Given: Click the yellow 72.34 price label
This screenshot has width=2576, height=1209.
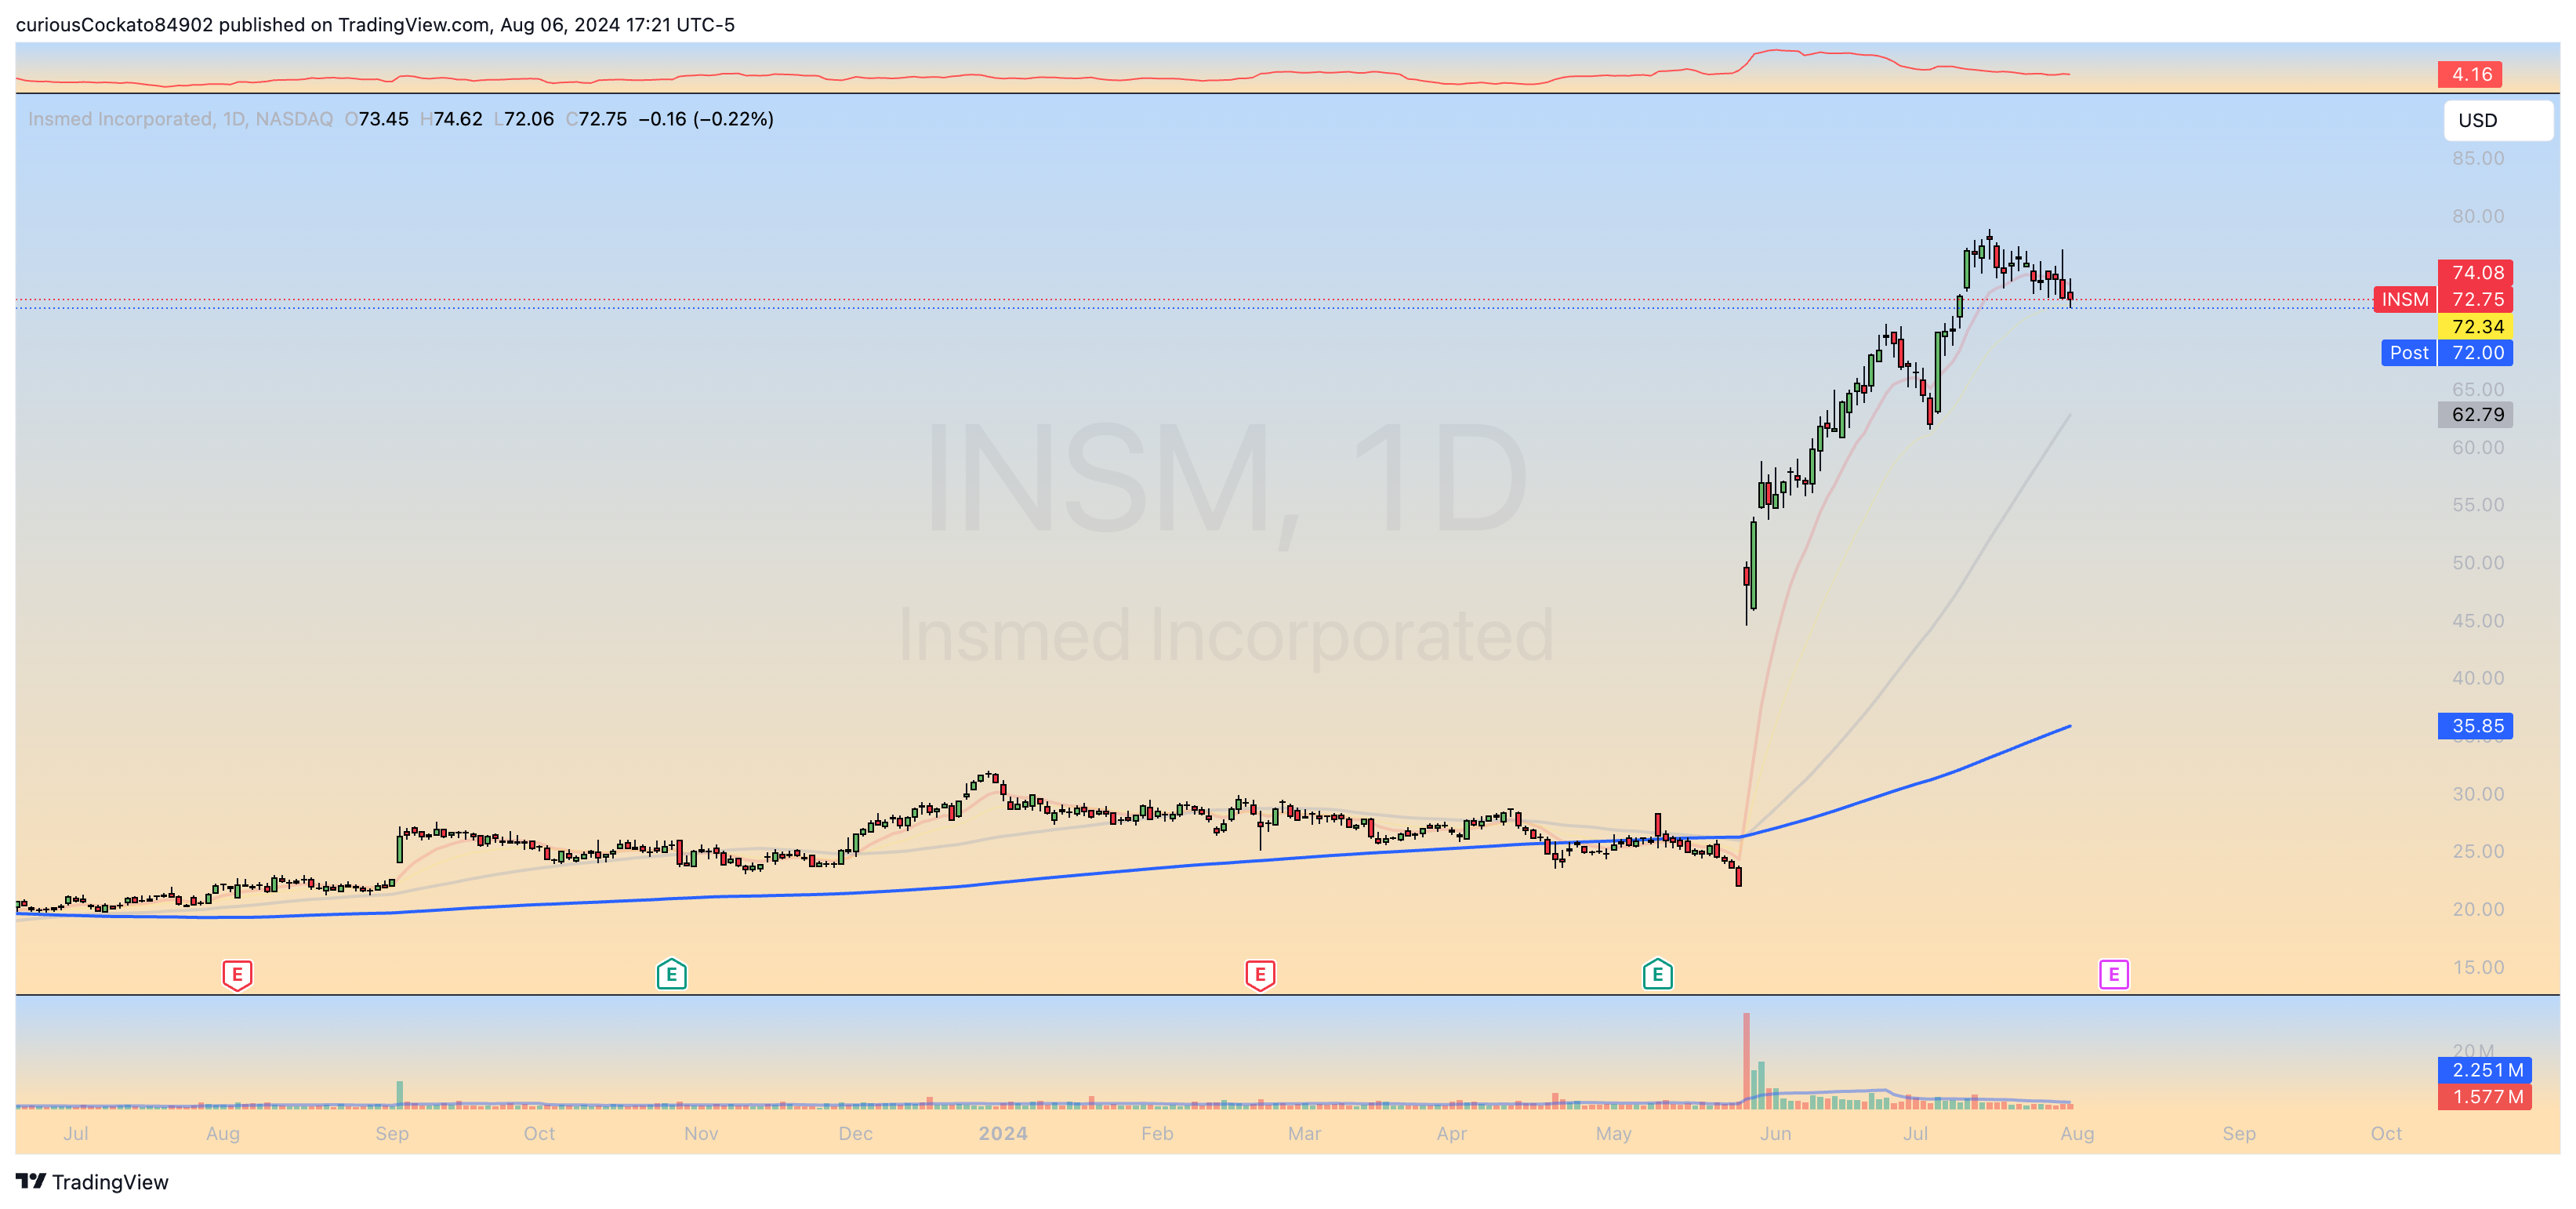Looking at the screenshot, I should click(x=2476, y=326).
